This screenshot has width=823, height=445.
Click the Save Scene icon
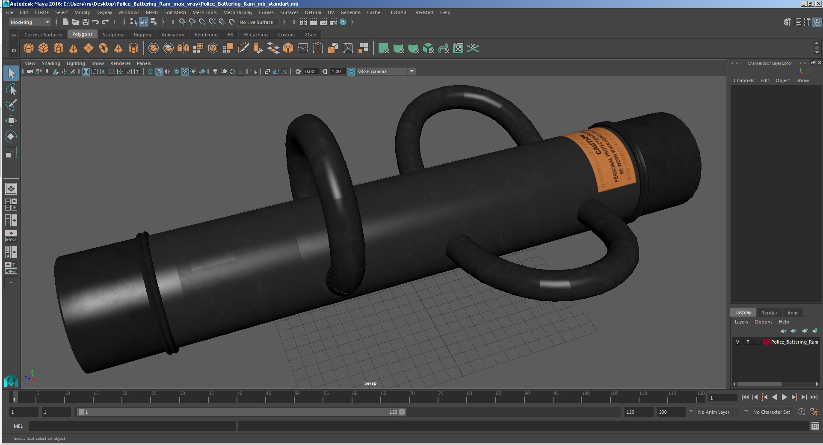pyautogui.click(x=86, y=22)
